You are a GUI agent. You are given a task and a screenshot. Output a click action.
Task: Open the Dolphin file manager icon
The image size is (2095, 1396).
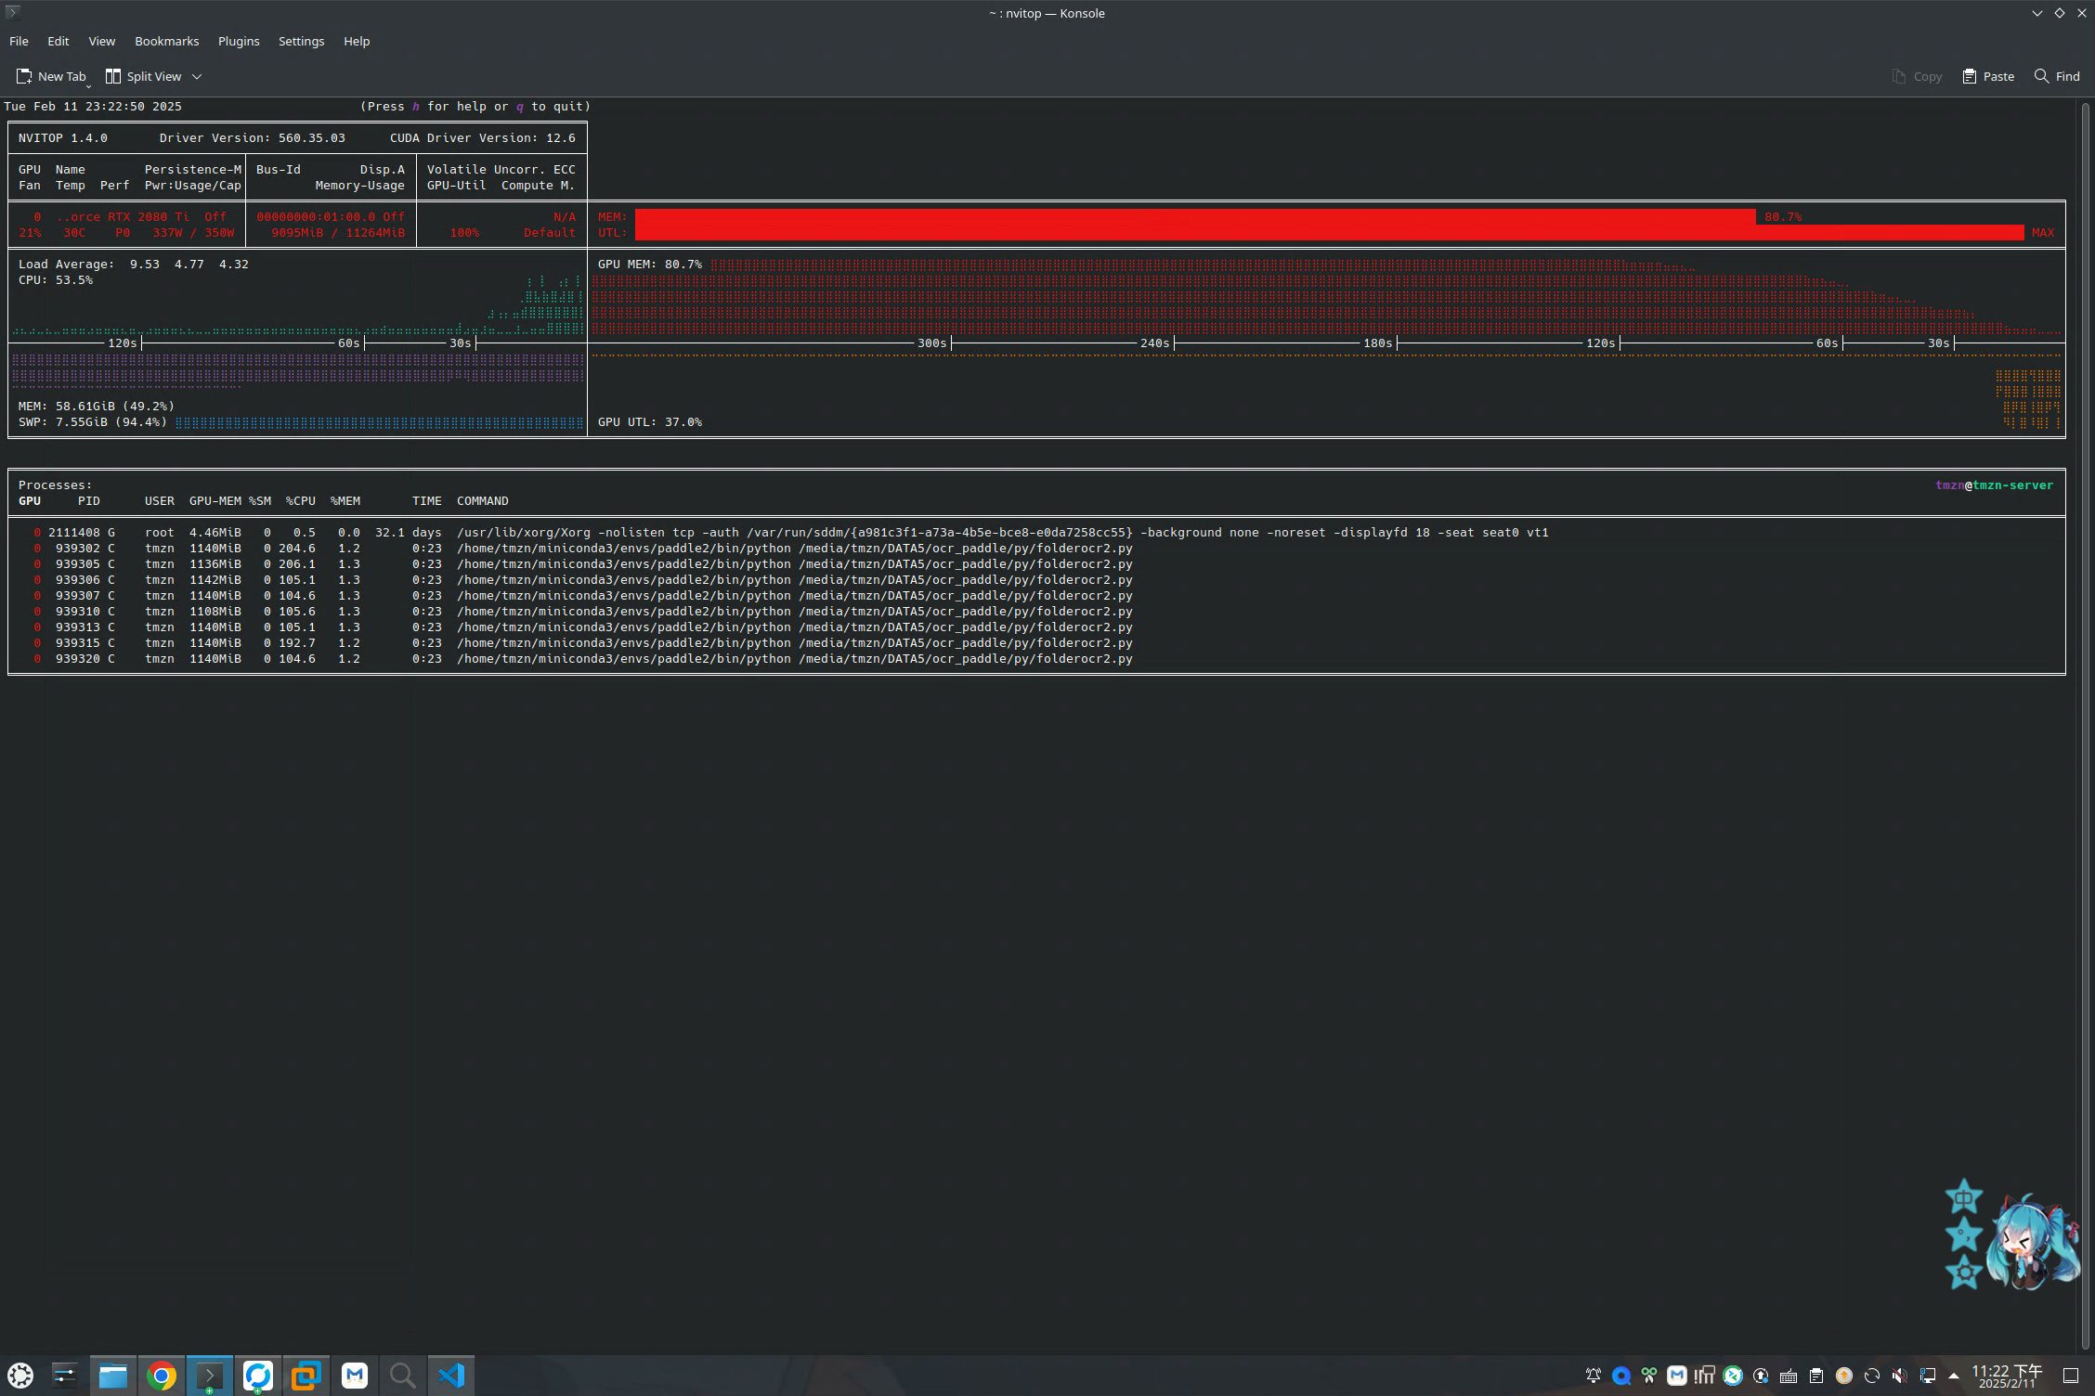click(x=113, y=1375)
